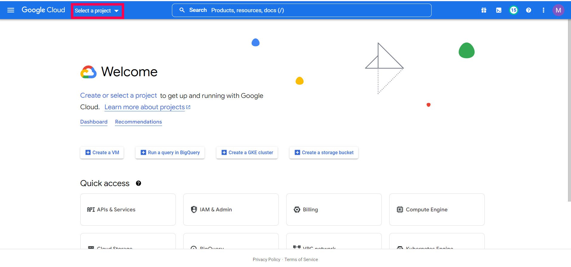Image resolution: width=571 pixels, height=267 pixels.
Task: Click the Quick access heading
Action: coord(105,183)
